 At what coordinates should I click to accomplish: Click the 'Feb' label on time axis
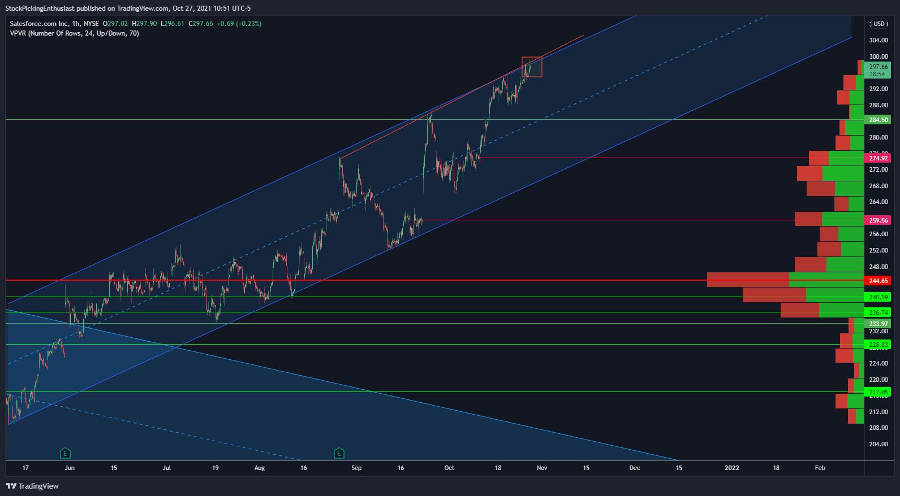(x=820, y=468)
